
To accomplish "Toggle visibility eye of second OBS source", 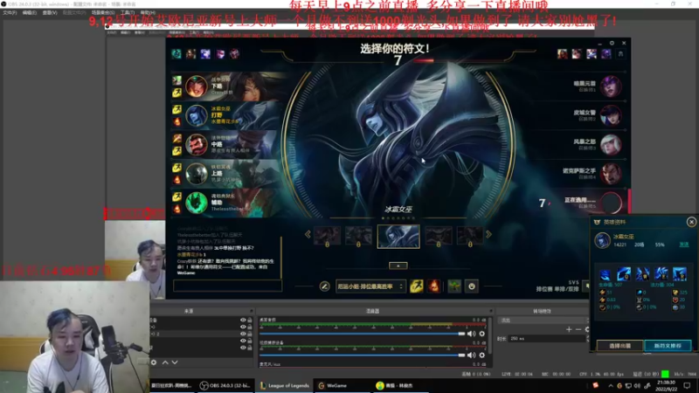I will (x=243, y=327).
